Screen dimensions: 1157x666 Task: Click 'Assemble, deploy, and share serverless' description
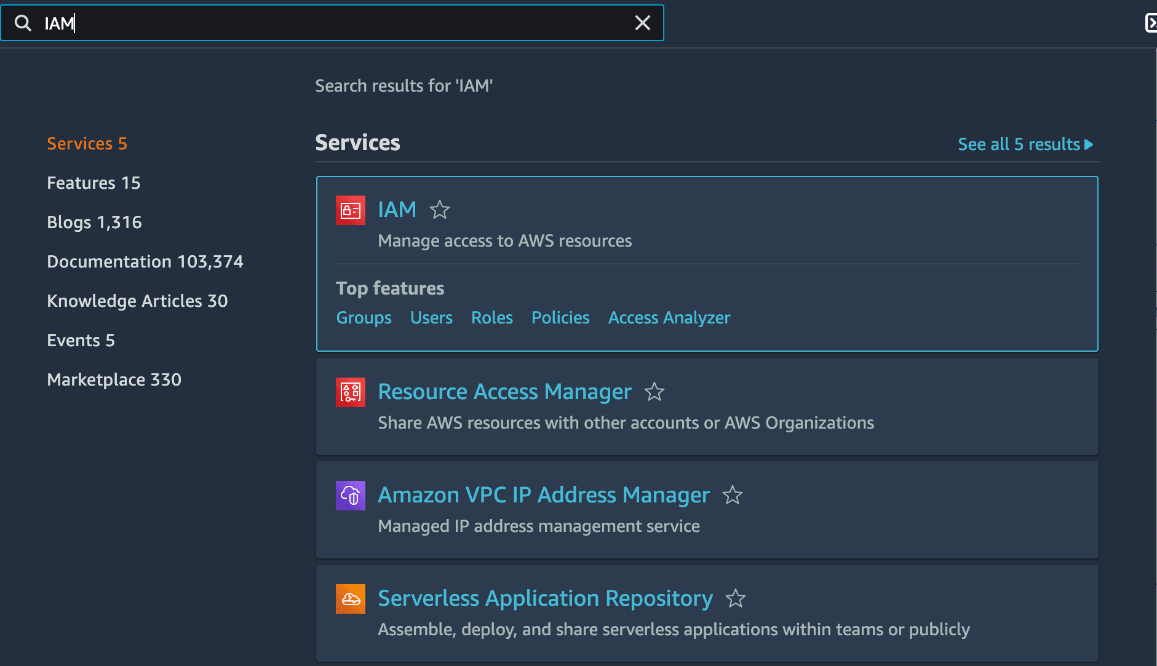point(674,630)
